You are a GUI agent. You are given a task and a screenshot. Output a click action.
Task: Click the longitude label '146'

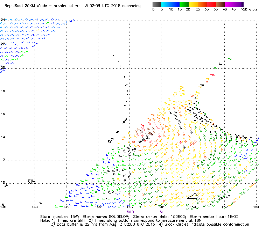pos(129,207)
